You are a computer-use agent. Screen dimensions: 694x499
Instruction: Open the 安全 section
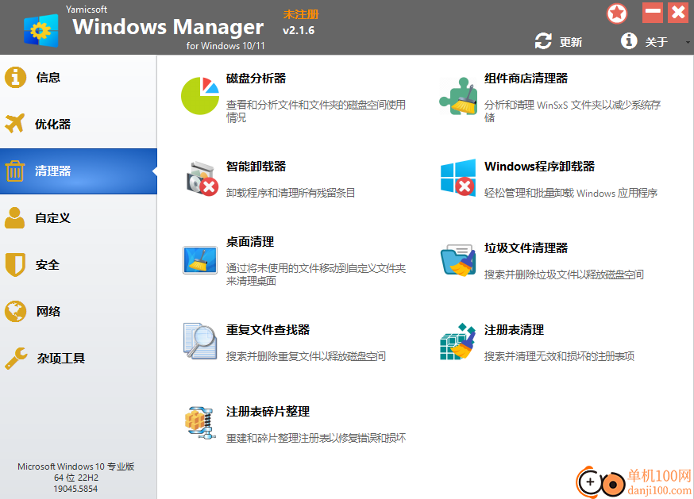tap(79, 264)
